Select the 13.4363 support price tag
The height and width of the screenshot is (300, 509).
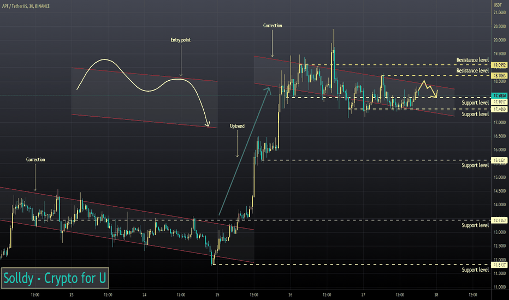[x=500, y=220]
